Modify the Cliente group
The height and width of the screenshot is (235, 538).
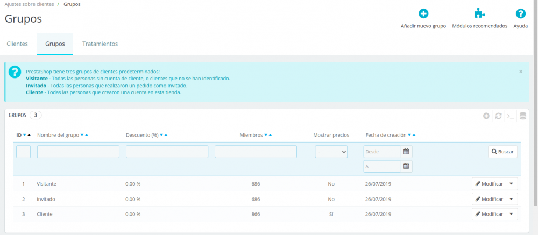tap(489, 214)
